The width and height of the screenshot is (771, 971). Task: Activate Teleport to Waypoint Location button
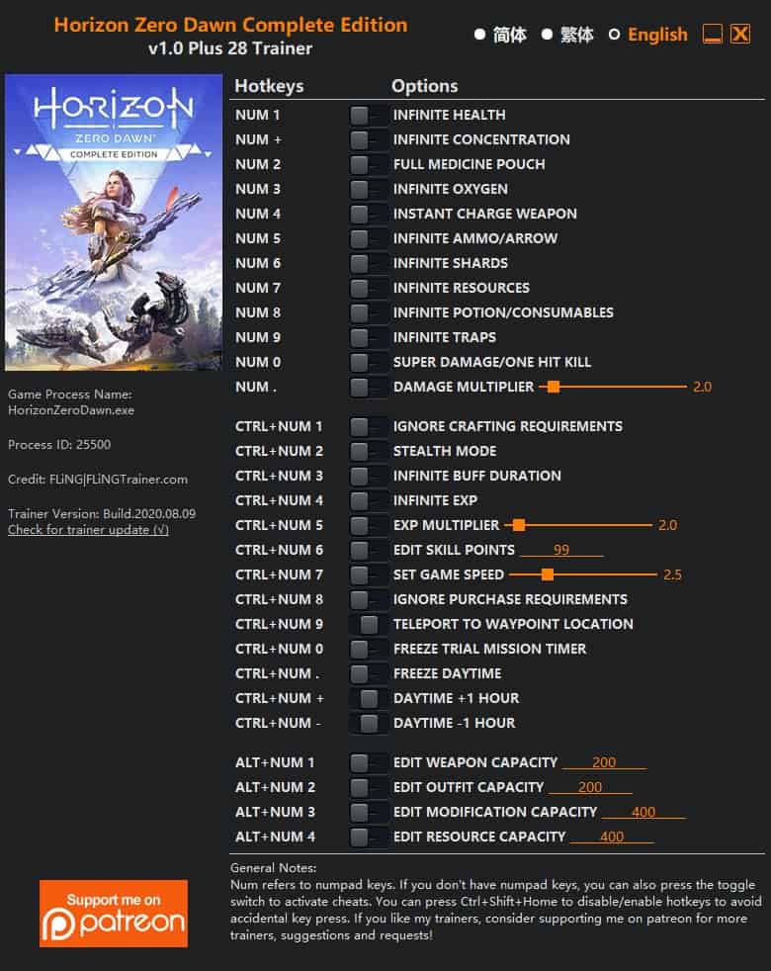pos(368,624)
